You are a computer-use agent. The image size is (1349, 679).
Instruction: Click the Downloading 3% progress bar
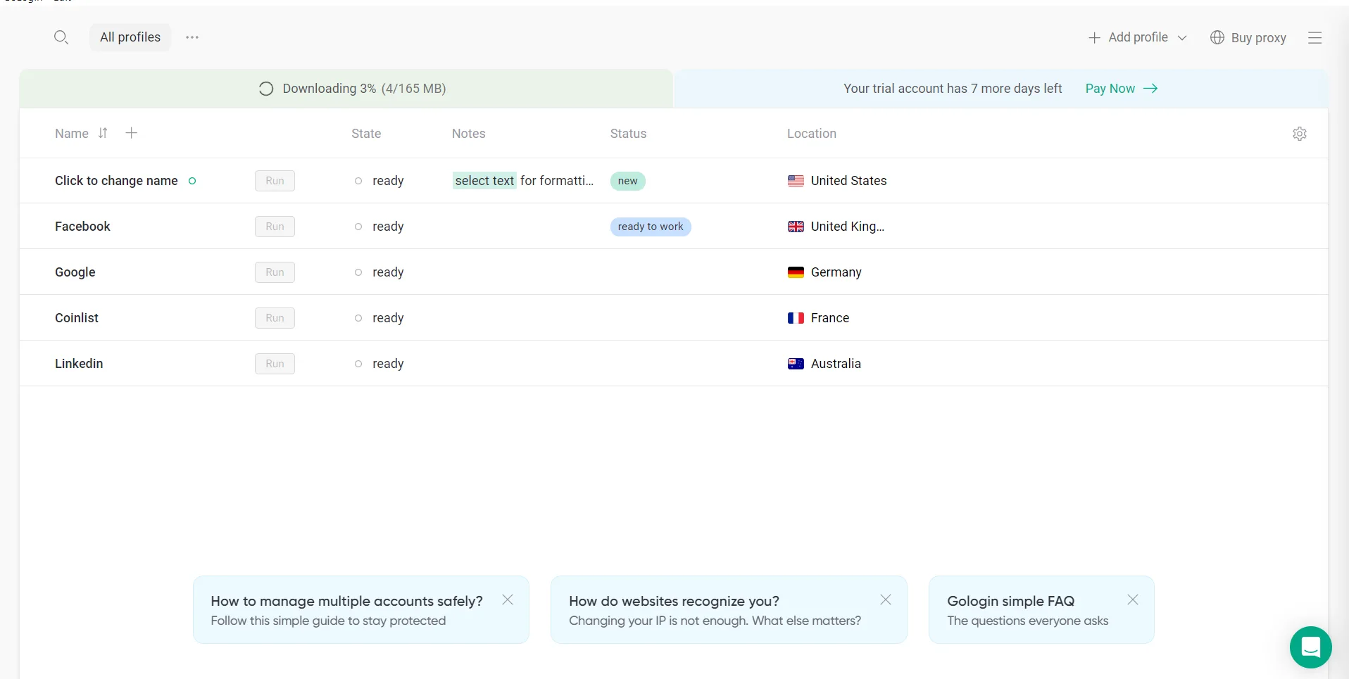click(x=346, y=89)
